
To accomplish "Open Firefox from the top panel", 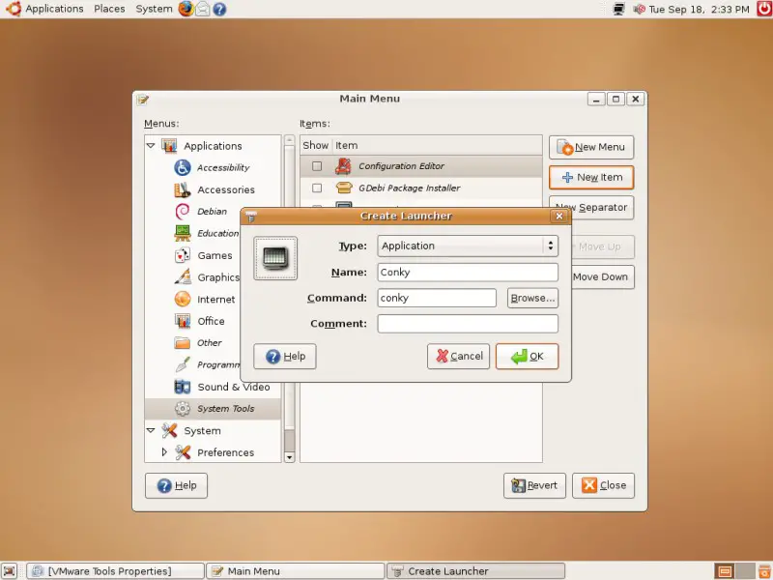I will pyautogui.click(x=186, y=9).
